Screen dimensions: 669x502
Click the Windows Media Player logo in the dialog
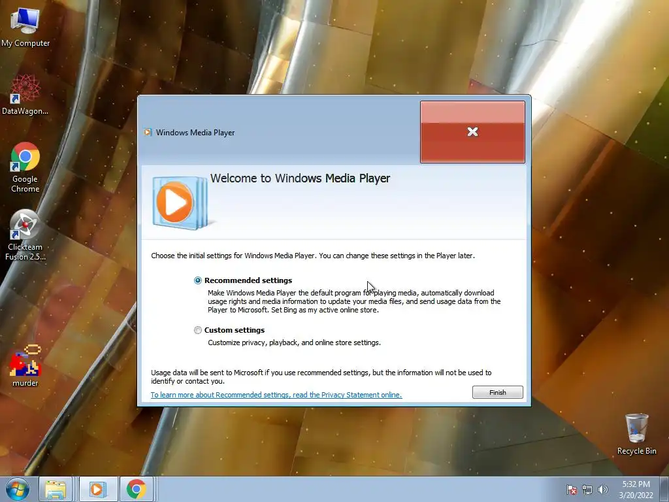pyautogui.click(x=180, y=203)
